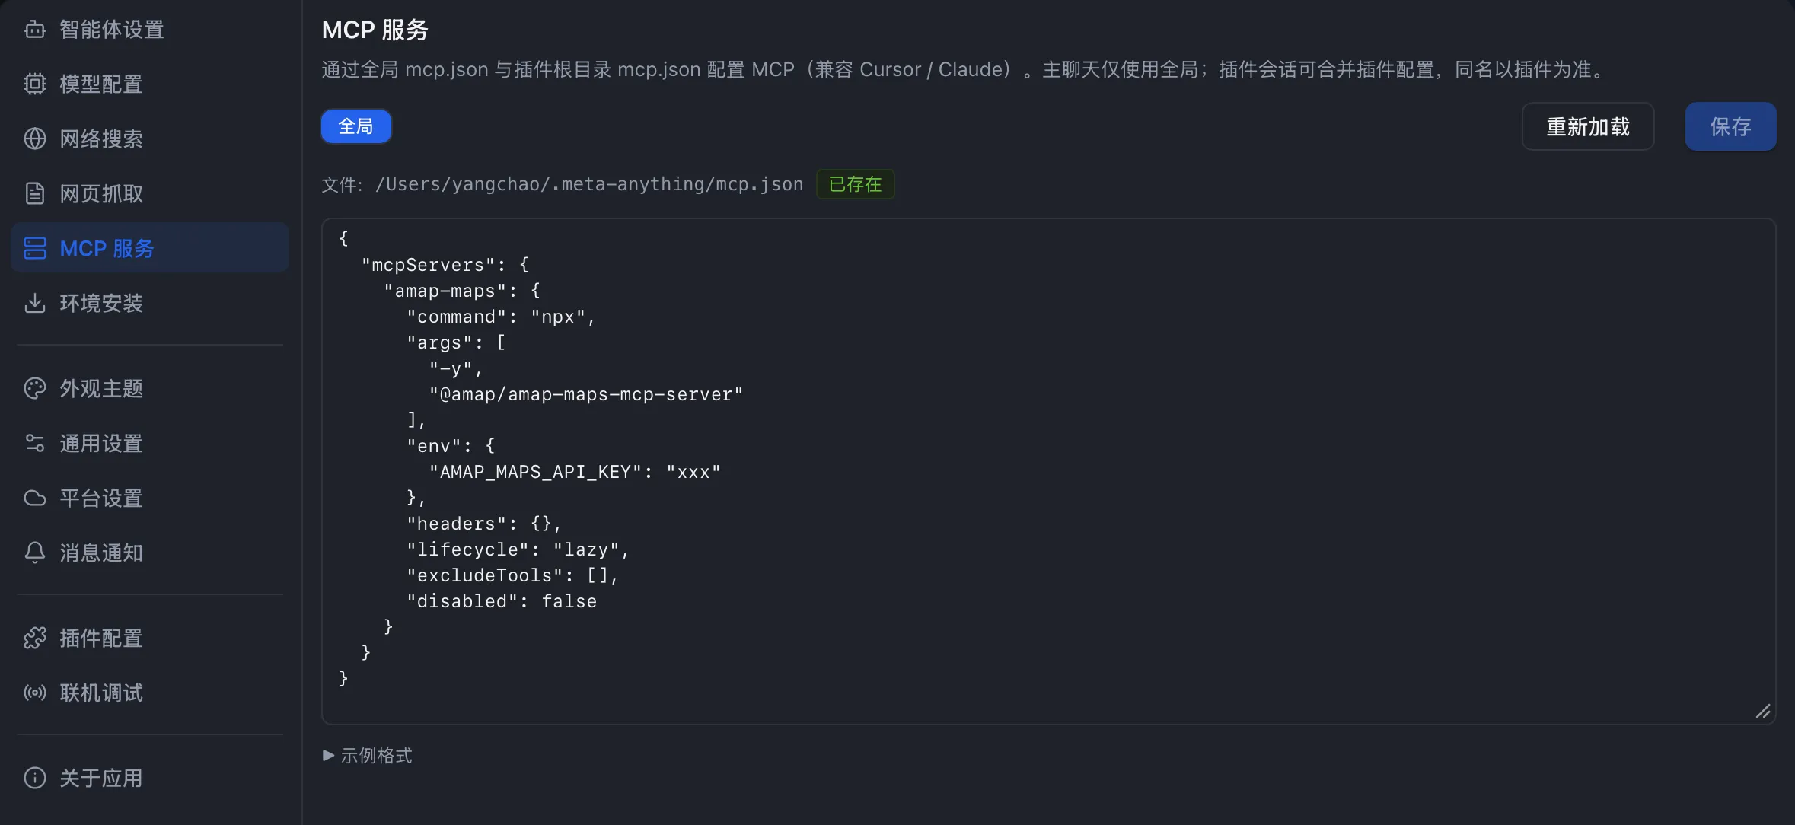1795x825 pixels.
Task: Click the broadcast icon beside 联机调试
Action: point(35,693)
